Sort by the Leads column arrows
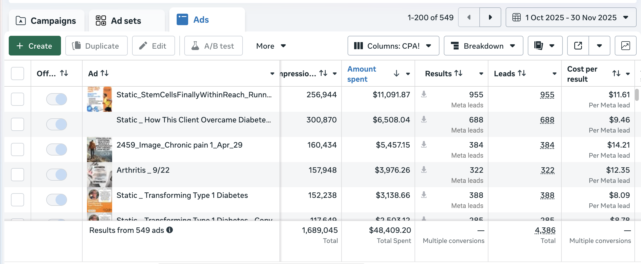641x264 pixels. (x=522, y=73)
